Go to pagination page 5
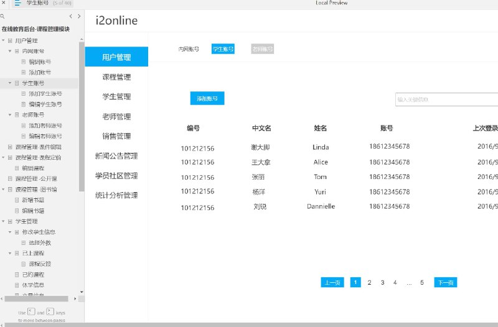The height and width of the screenshot is (327, 498). coord(422,282)
